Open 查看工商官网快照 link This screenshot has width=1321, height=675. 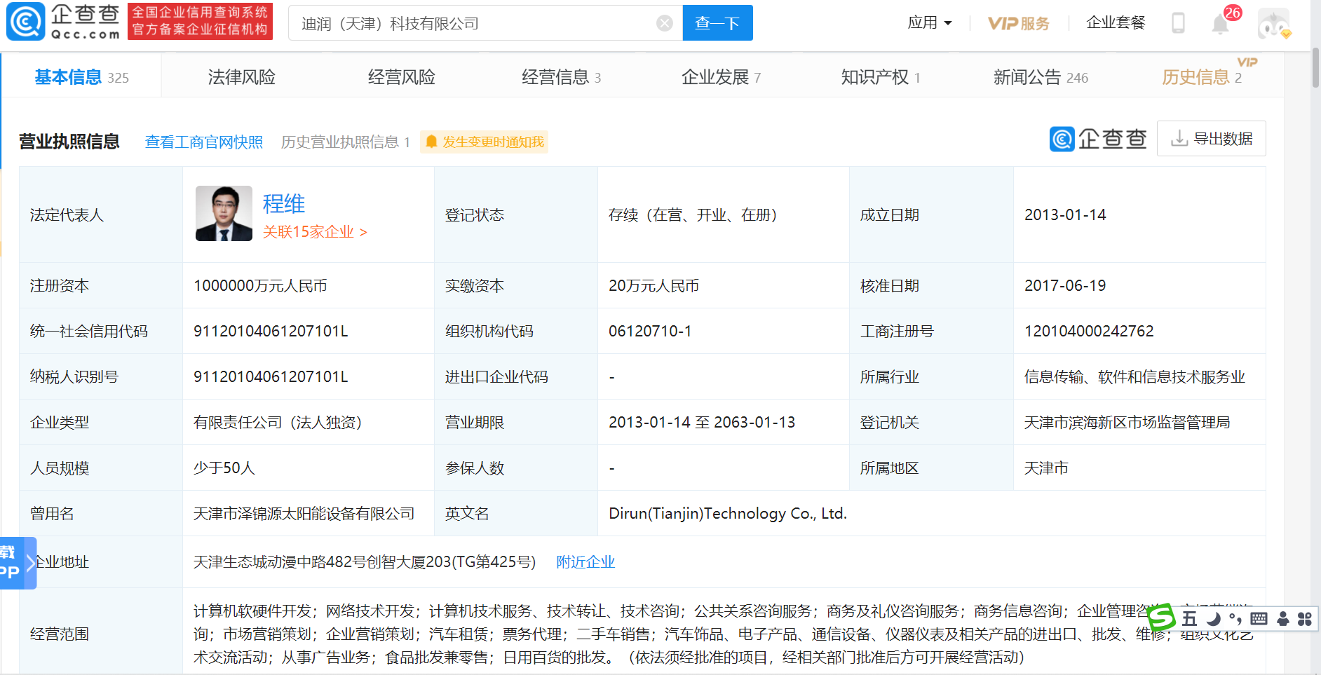(203, 142)
